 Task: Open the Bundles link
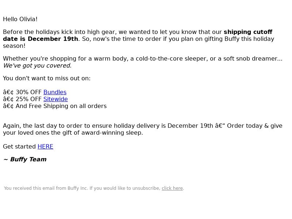point(55,92)
